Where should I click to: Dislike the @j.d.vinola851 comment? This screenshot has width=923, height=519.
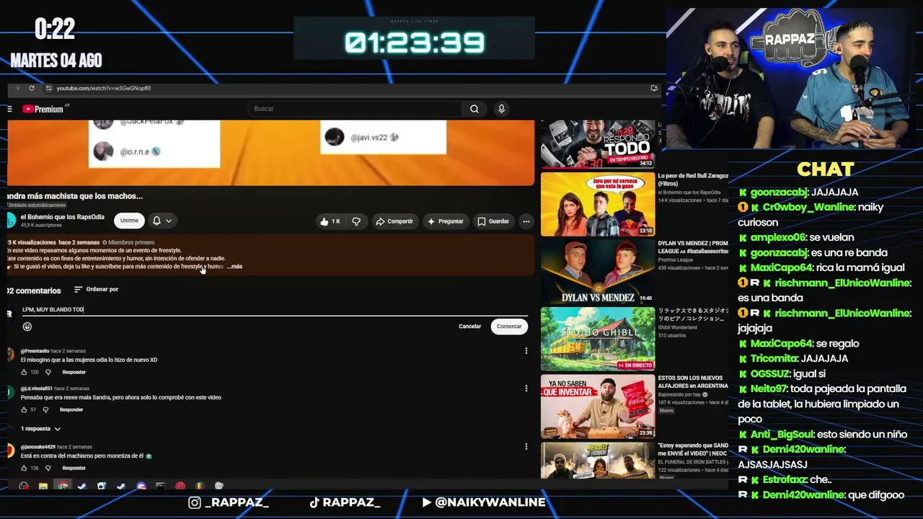(45, 409)
